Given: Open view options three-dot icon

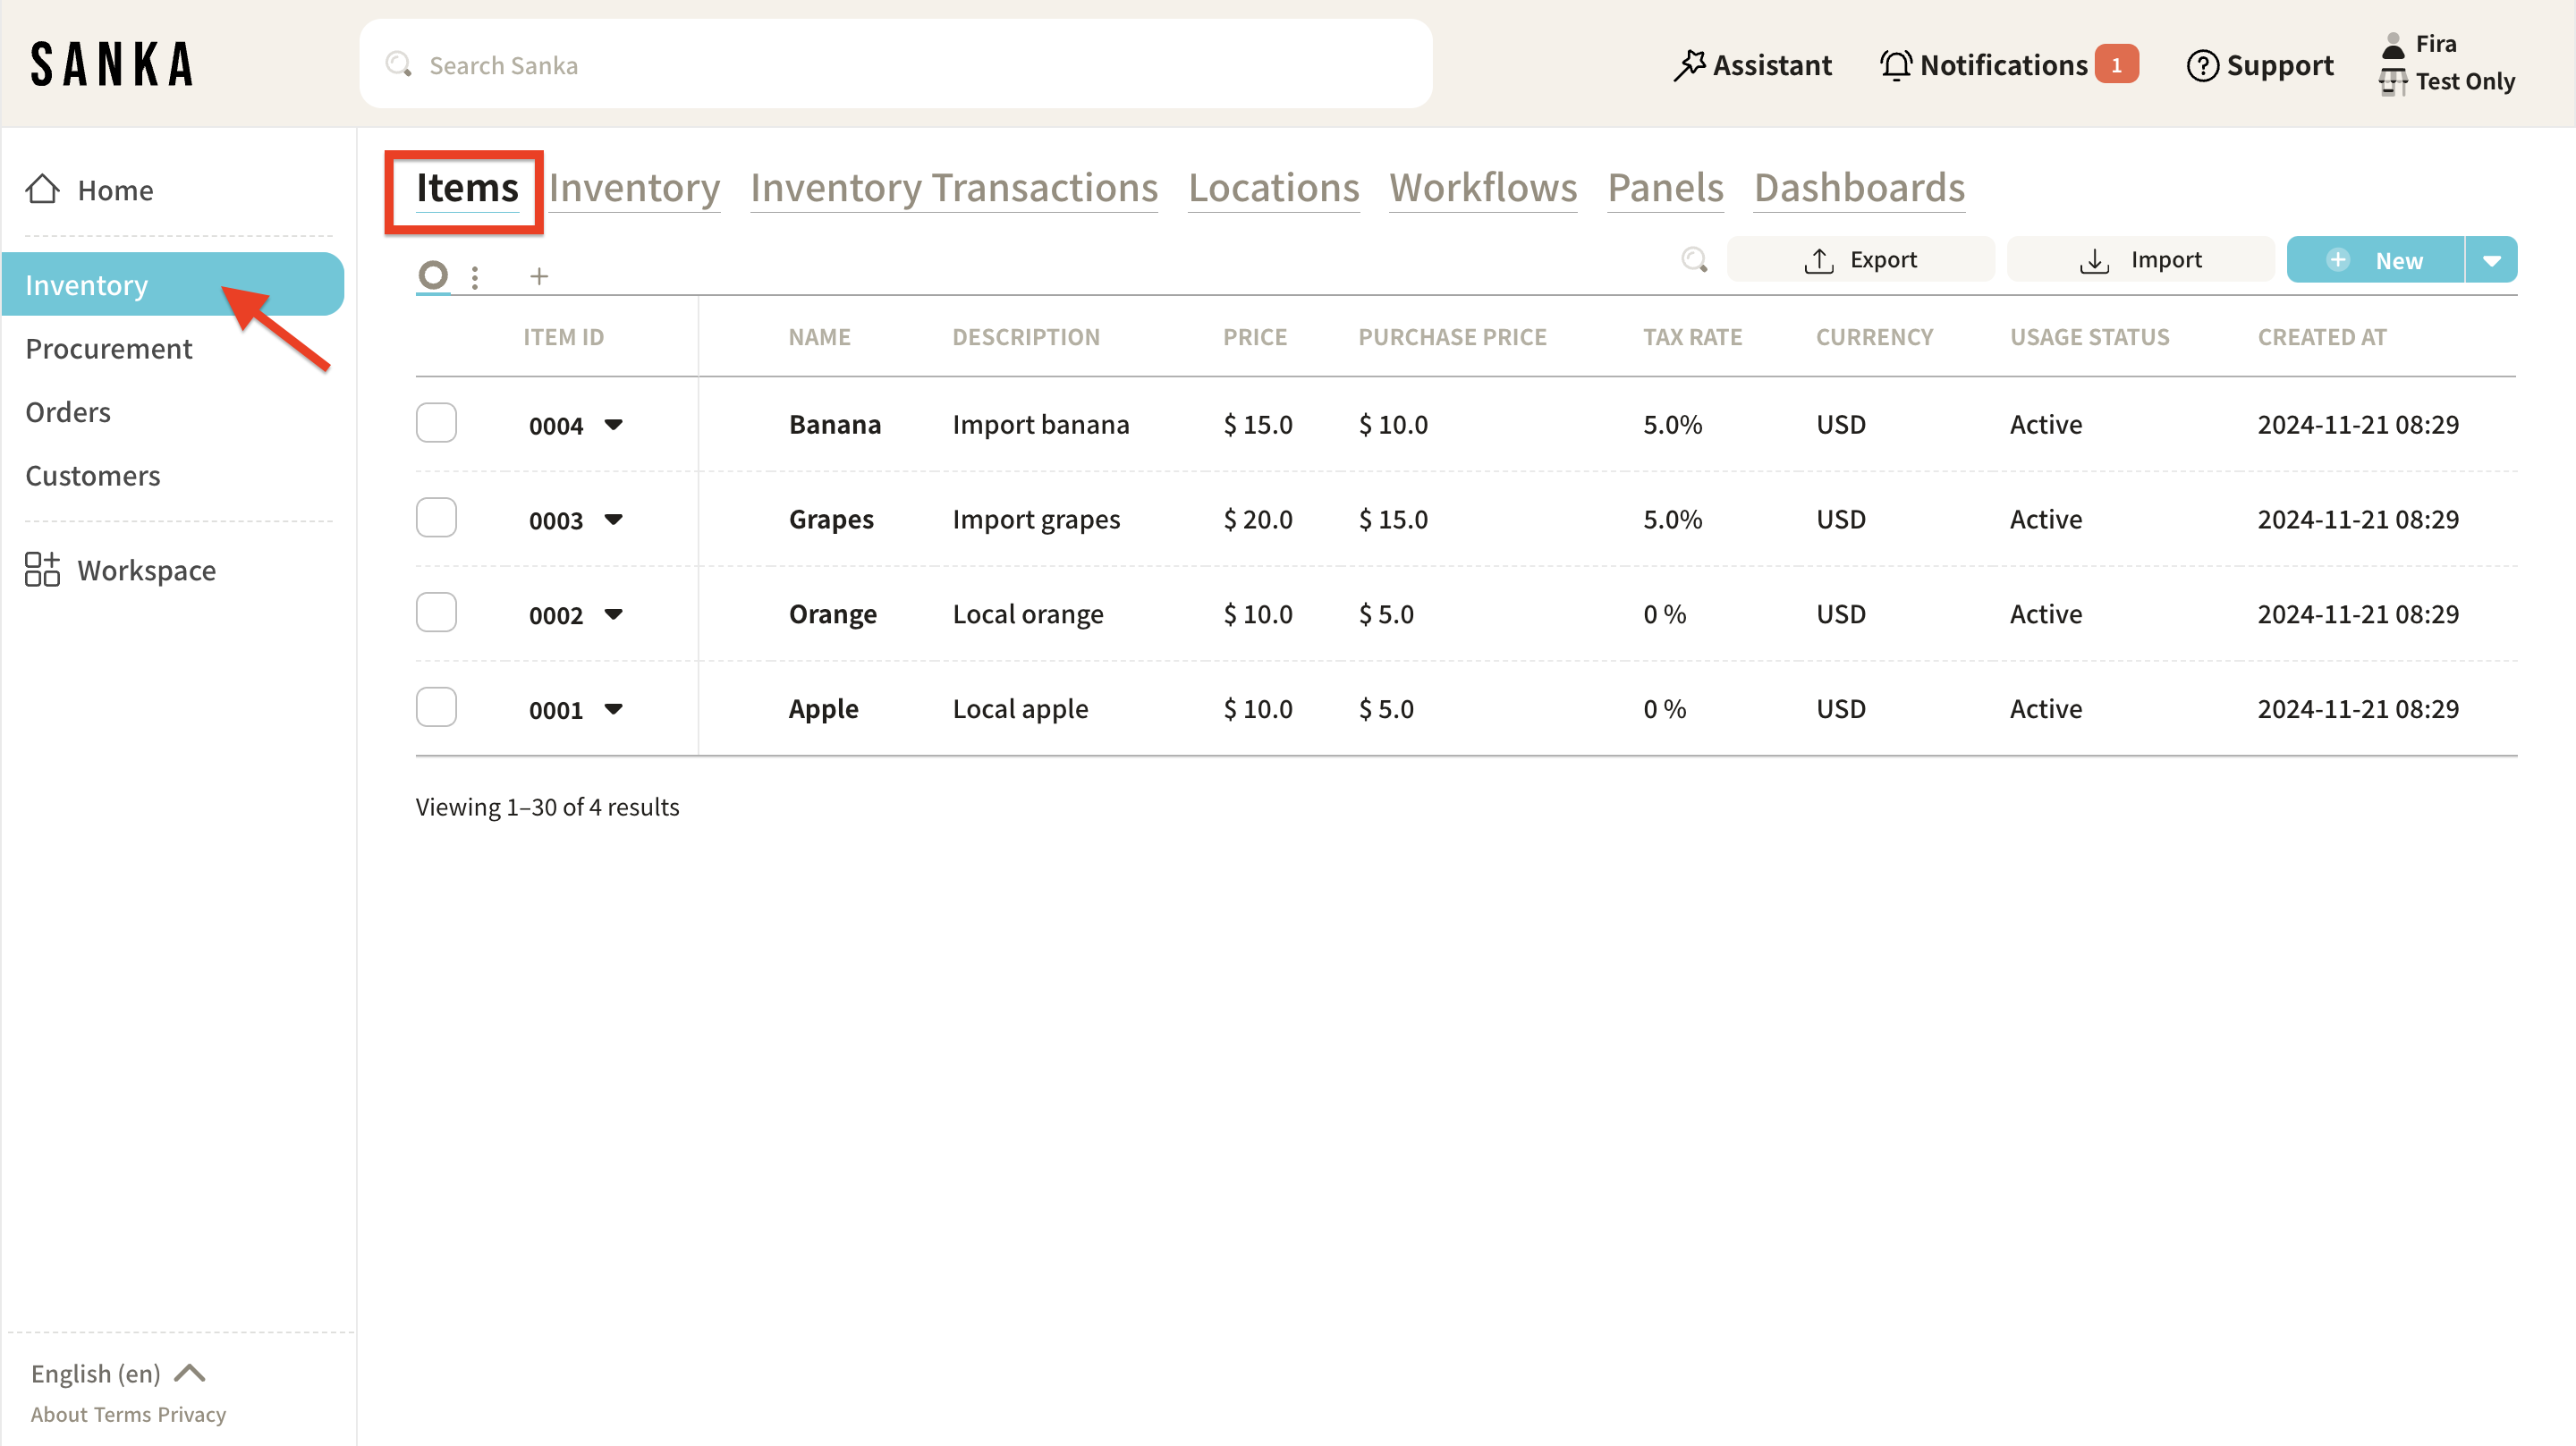Looking at the screenshot, I should click(475, 277).
